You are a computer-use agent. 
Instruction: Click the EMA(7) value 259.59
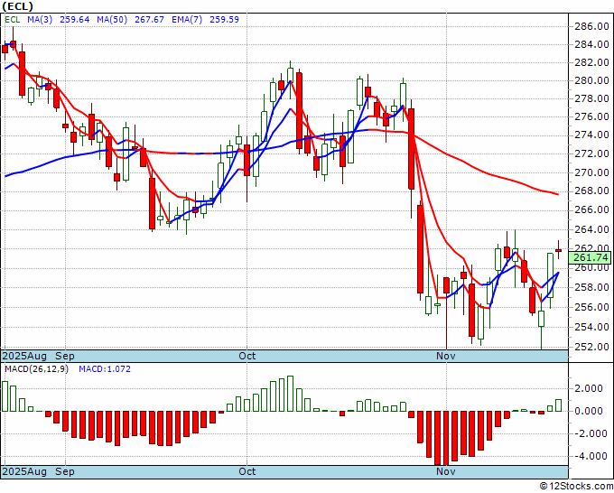pyautogui.click(x=224, y=20)
